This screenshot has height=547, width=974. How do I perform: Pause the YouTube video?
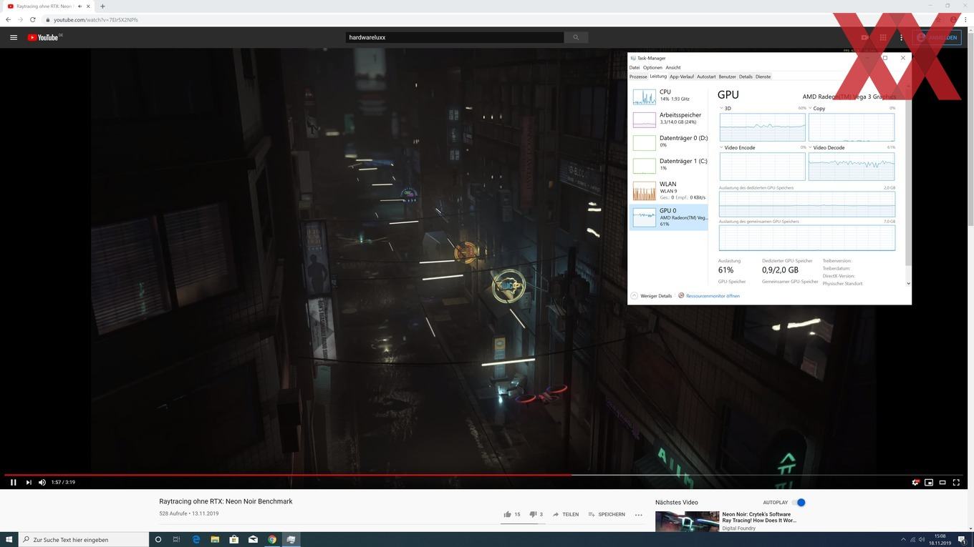coord(13,482)
